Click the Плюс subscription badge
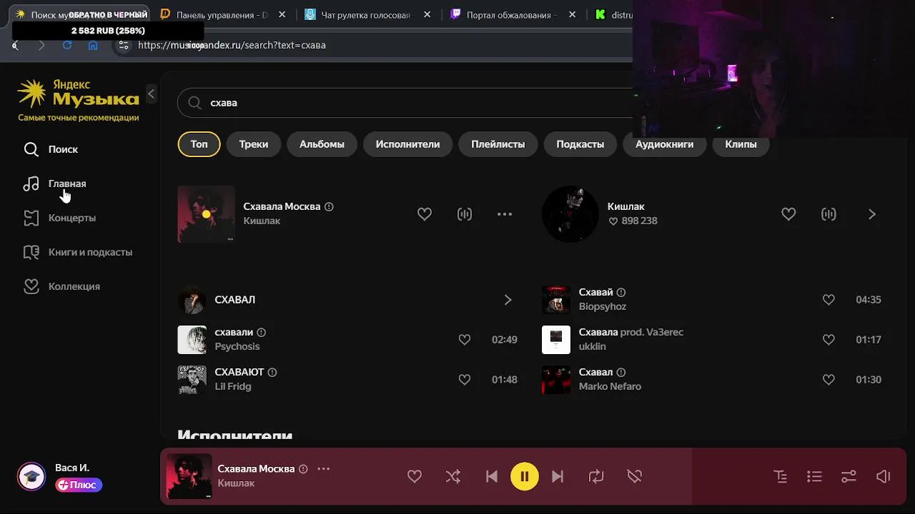The height and width of the screenshot is (514, 915). 79,485
